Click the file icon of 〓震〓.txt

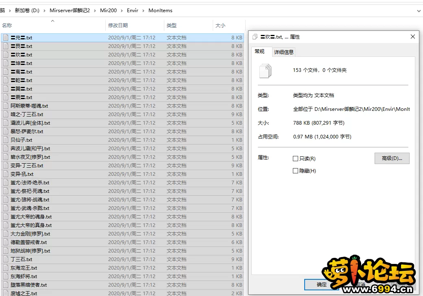tap(6, 97)
